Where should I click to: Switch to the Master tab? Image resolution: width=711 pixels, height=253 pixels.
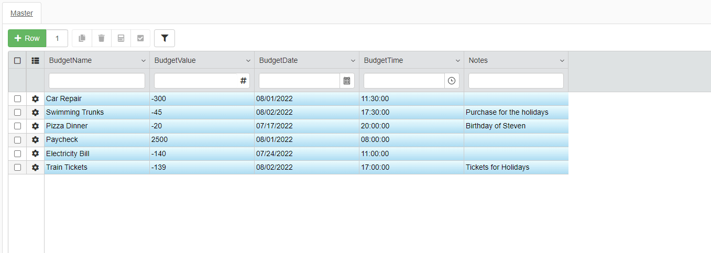(x=21, y=13)
